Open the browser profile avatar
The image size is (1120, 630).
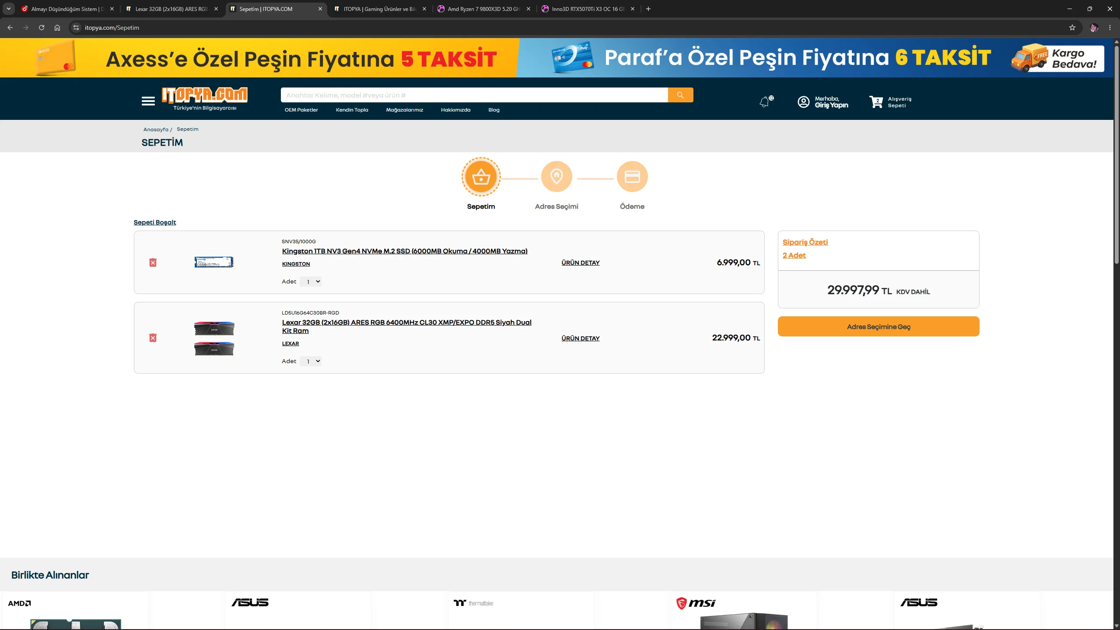[x=1094, y=28]
